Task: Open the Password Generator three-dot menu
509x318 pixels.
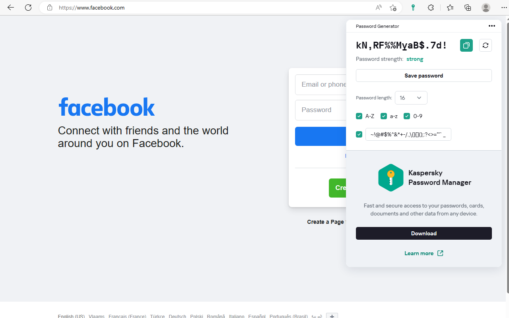Action: (x=492, y=26)
